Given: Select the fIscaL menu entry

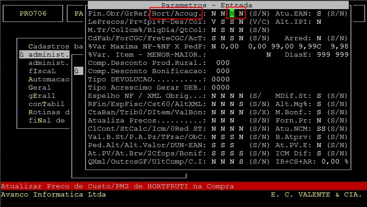Looking at the screenshot, I should (x=42, y=71).
